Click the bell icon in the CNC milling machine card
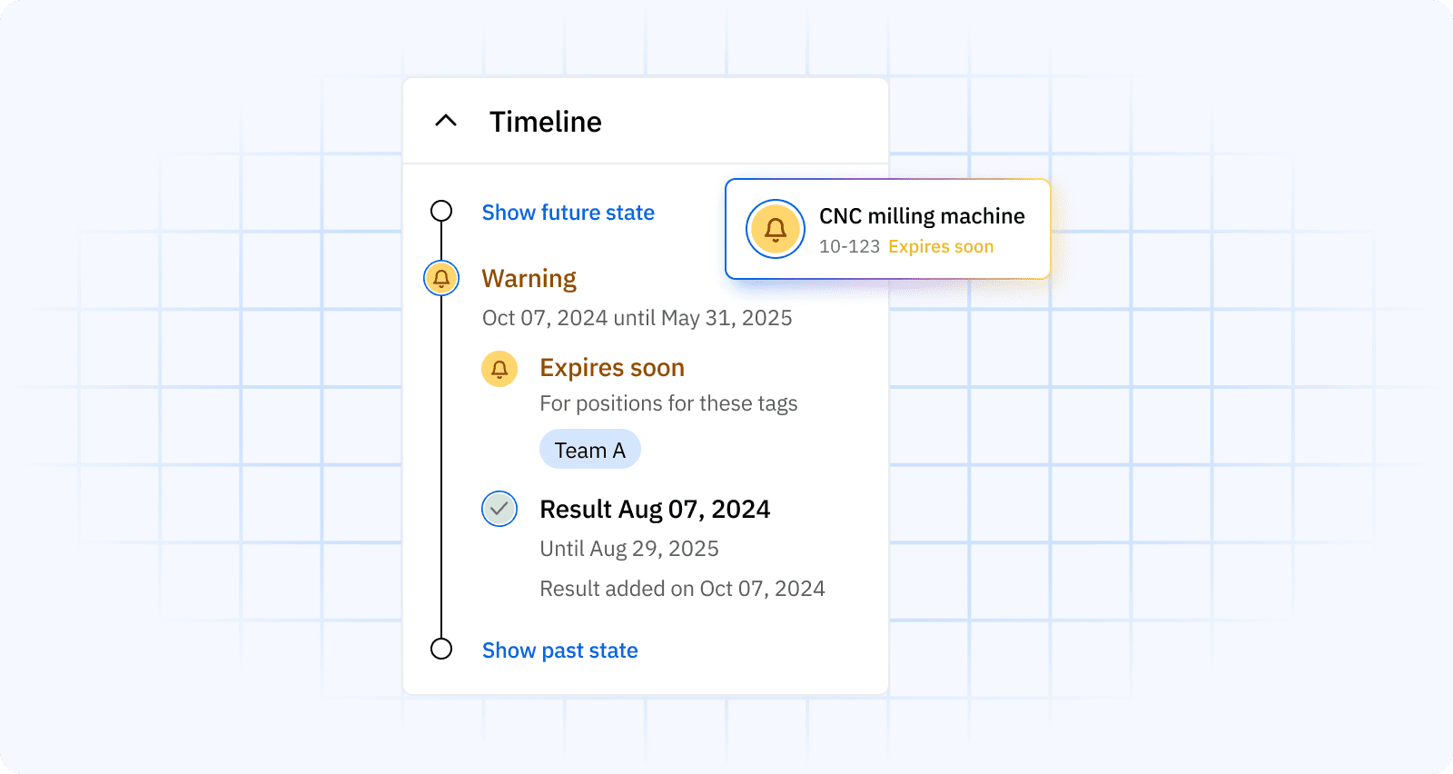 (776, 229)
